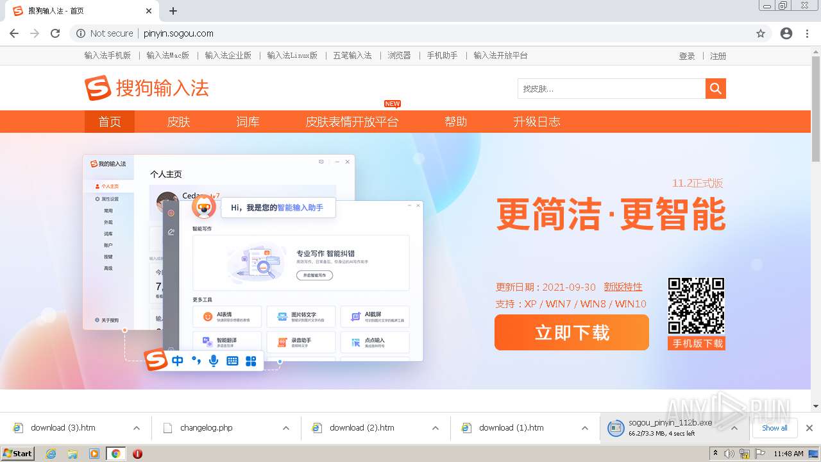
Task: Click the QR code image
Action: (696, 306)
